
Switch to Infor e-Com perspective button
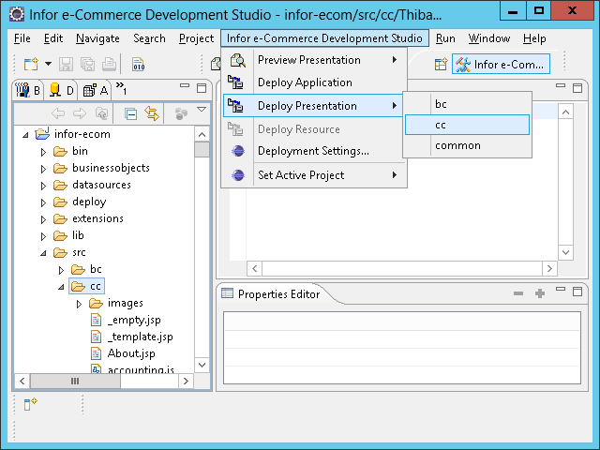[500, 64]
